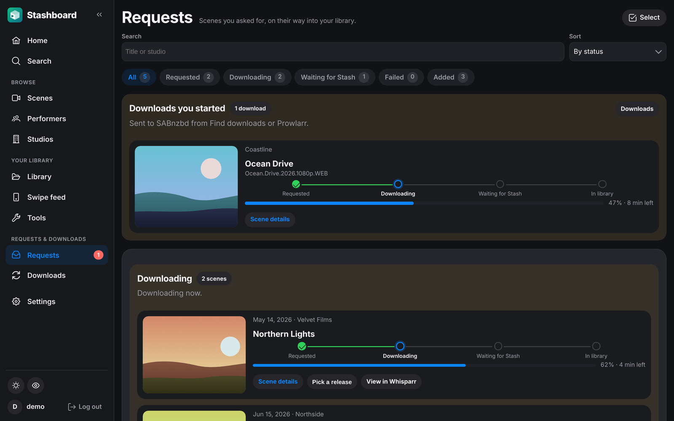This screenshot has height=421, width=674.
Task: Filter by the Downloading tab
Action: pos(257,77)
